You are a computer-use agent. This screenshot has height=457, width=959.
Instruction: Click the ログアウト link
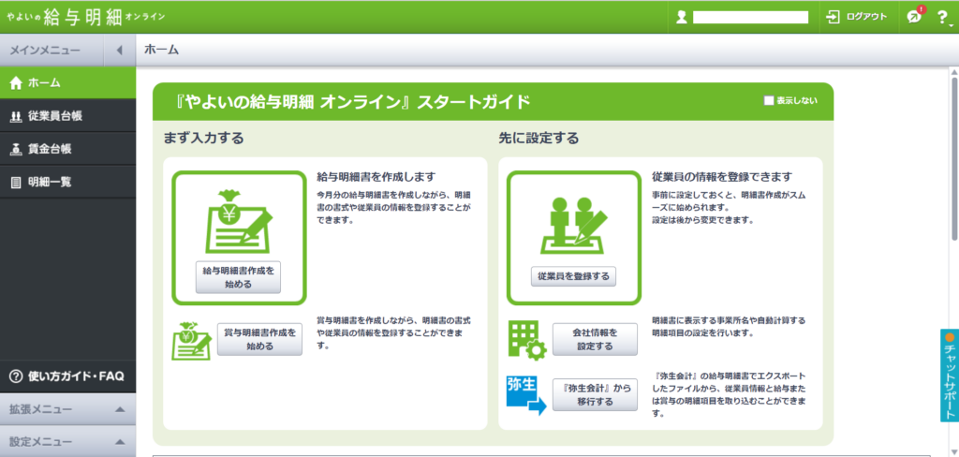pyautogui.click(x=866, y=17)
